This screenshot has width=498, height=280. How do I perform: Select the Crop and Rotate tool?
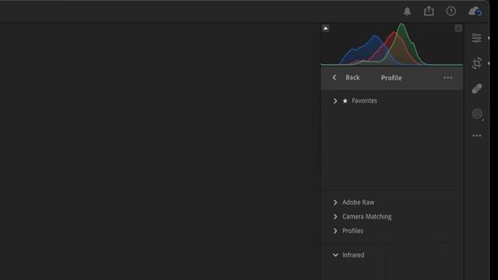click(477, 63)
